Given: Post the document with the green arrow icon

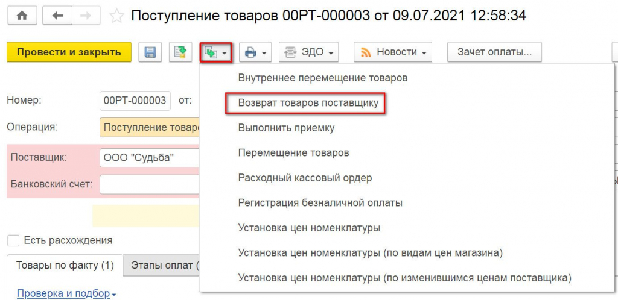Looking at the screenshot, I should 180,52.
